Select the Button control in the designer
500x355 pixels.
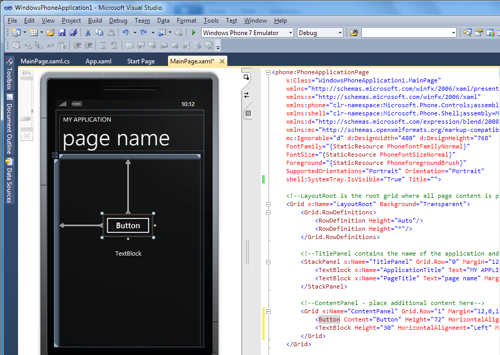(x=128, y=226)
